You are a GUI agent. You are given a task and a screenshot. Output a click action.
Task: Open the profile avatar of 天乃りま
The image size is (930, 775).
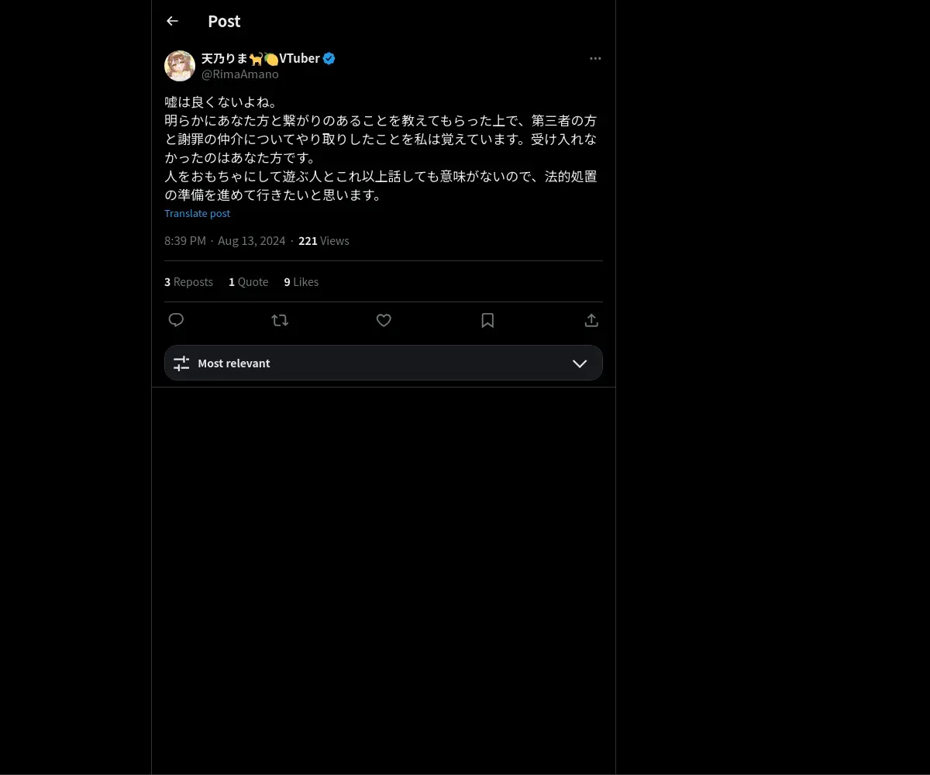[x=180, y=66]
